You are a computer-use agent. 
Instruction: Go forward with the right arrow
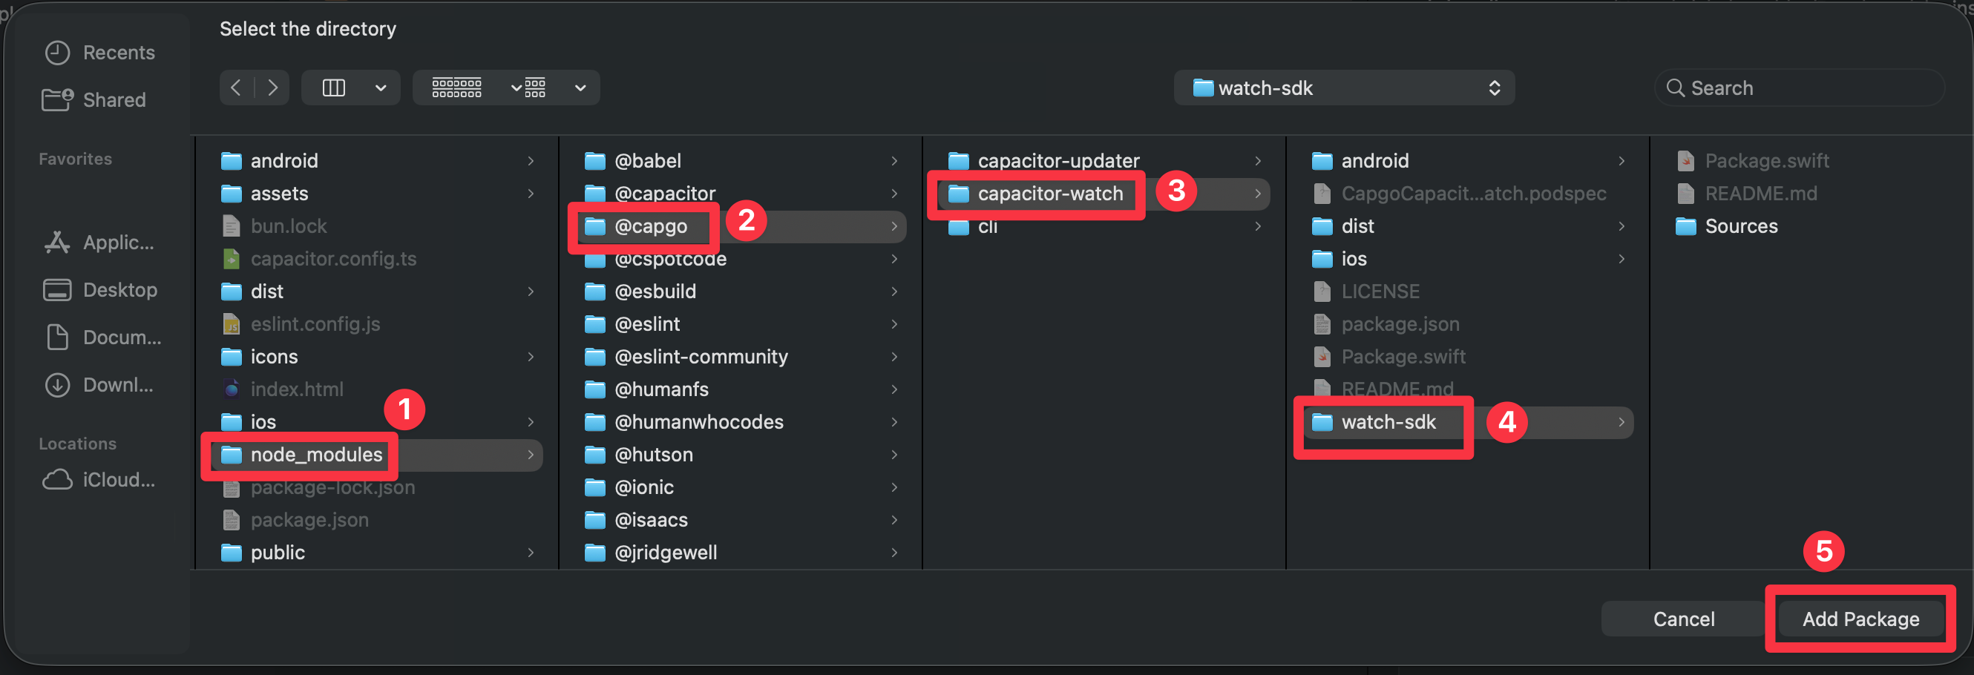(273, 88)
